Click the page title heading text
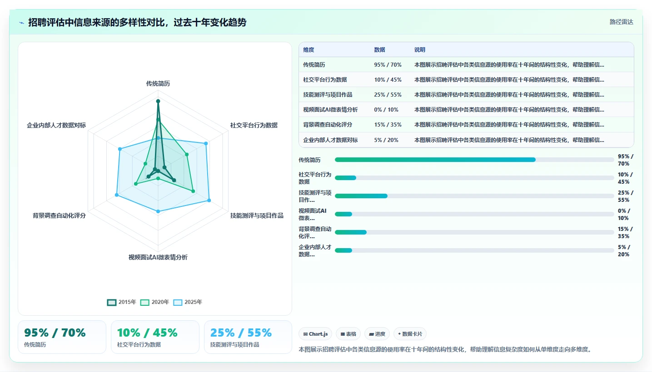The image size is (652, 372). (137, 22)
